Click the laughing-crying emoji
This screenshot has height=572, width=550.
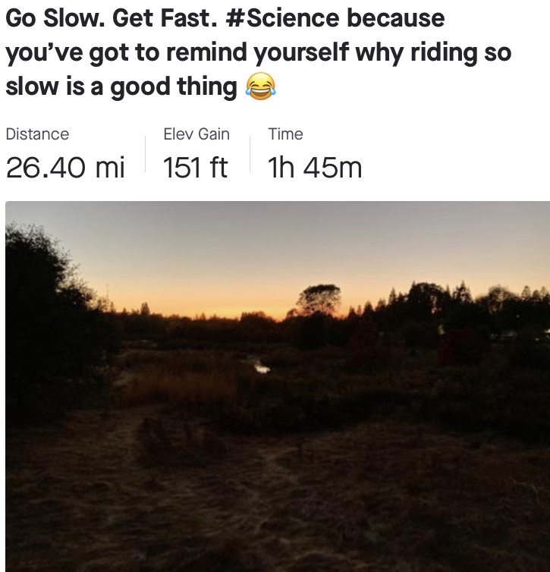(x=260, y=86)
